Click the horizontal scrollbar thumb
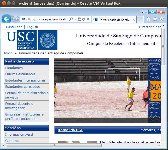Screen dimensions: 168x150 (x=54, y=145)
